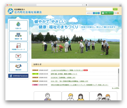Open the two young people illustration card
Viewport: 127px width, 108px height.
(x=75, y=96)
